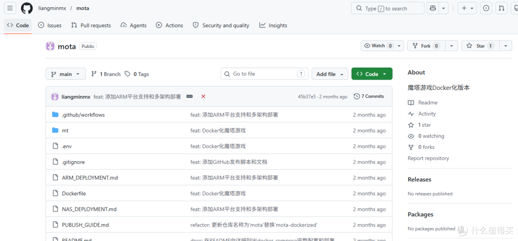Switch to the Code tab
Viewport: 518px width, 241px height.
(x=18, y=25)
